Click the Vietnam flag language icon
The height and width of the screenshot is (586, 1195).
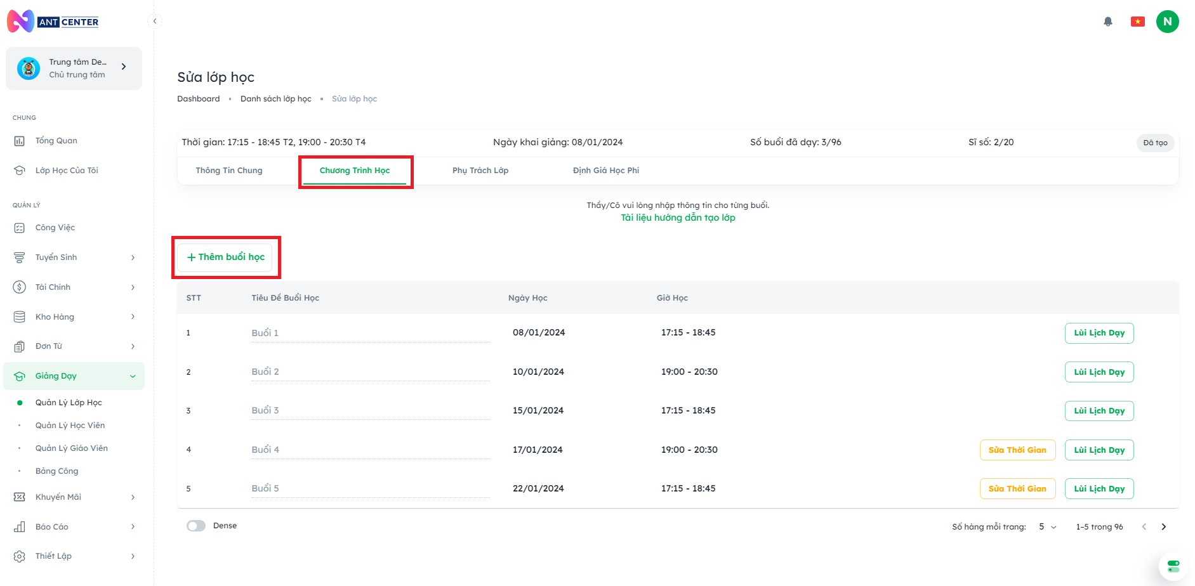(x=1137, y=22)
